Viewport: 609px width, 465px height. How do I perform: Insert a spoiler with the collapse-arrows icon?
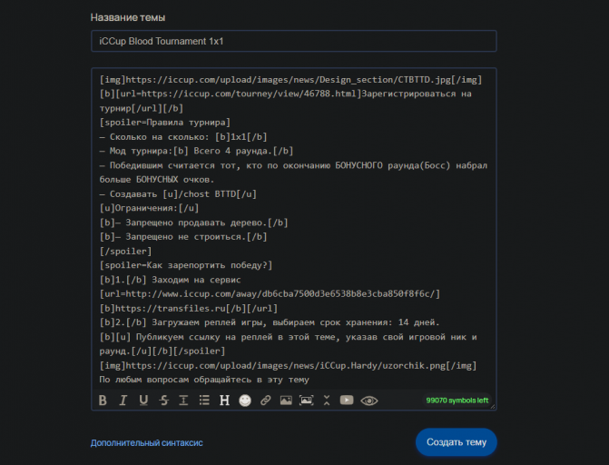(327, 401)
